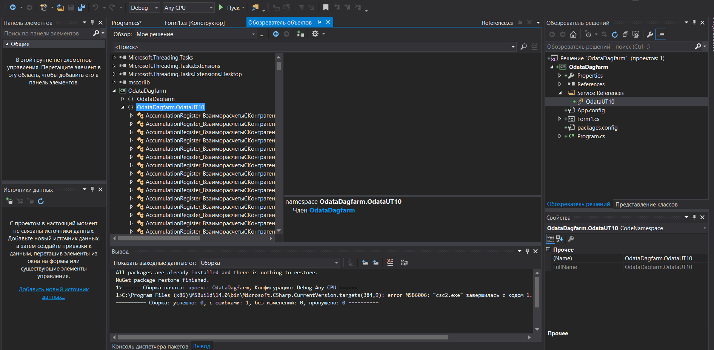Click the Home icon in Solution Explorer
The width and height of the screenshot is (714, 350).
click(573, 34)
